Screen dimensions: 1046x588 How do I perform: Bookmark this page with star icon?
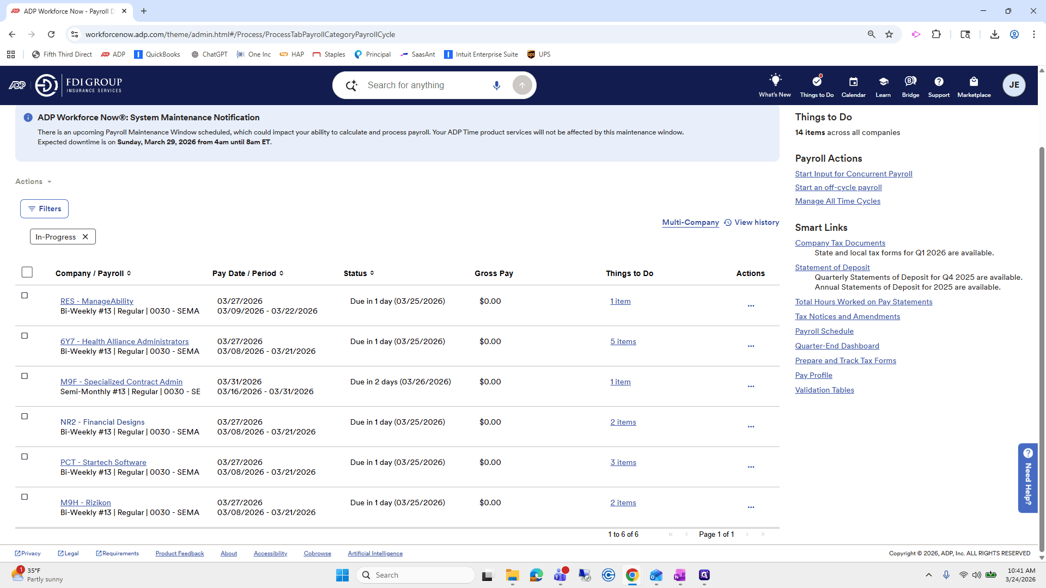click(889, 34)
